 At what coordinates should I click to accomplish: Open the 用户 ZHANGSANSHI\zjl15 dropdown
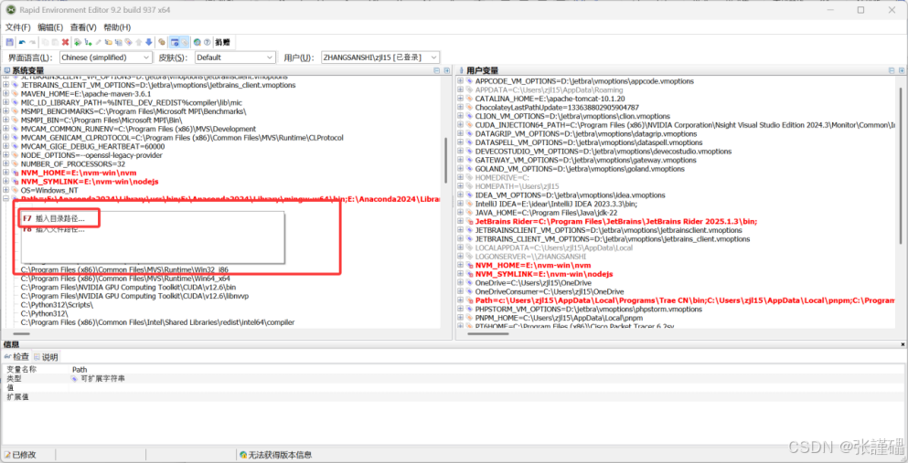point(380,58)
